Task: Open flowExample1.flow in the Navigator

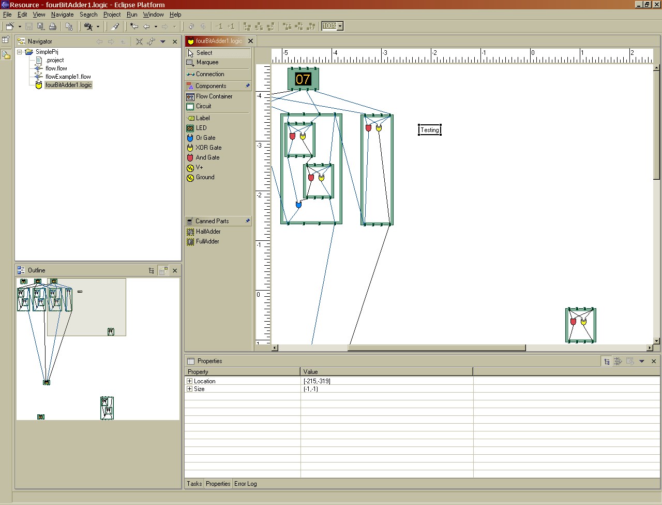Action: point(68,77)
